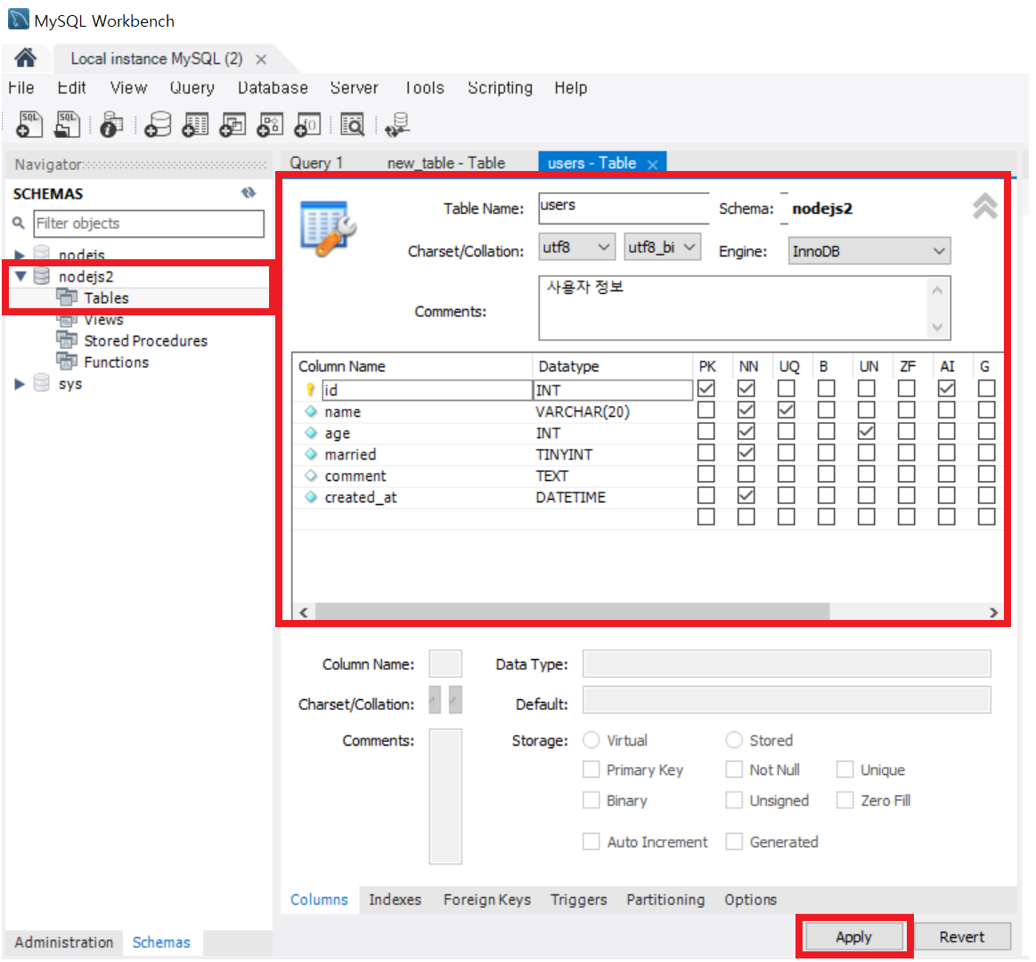Toggle NN checkbox for comment row
The width and height of the screenshot is (1036, 962).
(x=746, y=475)
